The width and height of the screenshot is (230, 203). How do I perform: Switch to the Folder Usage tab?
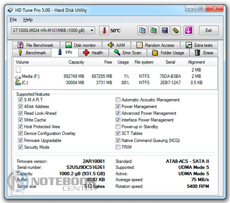pyautogui.click(x=168, y=53)
